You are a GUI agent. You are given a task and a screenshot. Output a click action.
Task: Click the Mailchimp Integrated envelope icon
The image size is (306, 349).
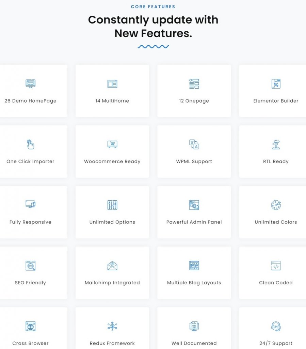[112, 265]
